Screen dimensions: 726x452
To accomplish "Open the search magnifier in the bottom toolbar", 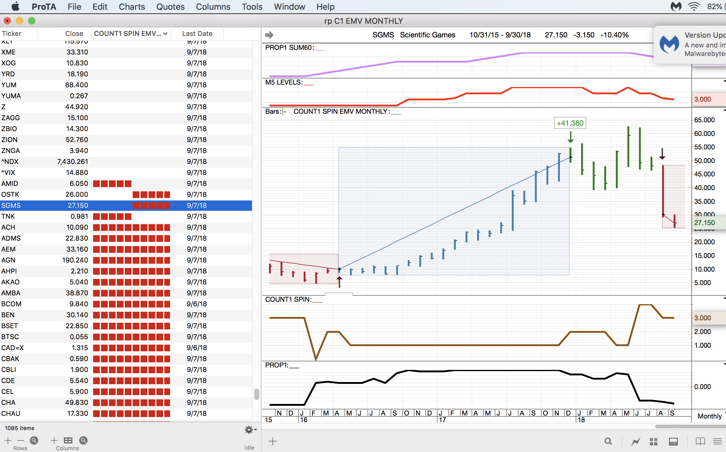I will [608, 441].
